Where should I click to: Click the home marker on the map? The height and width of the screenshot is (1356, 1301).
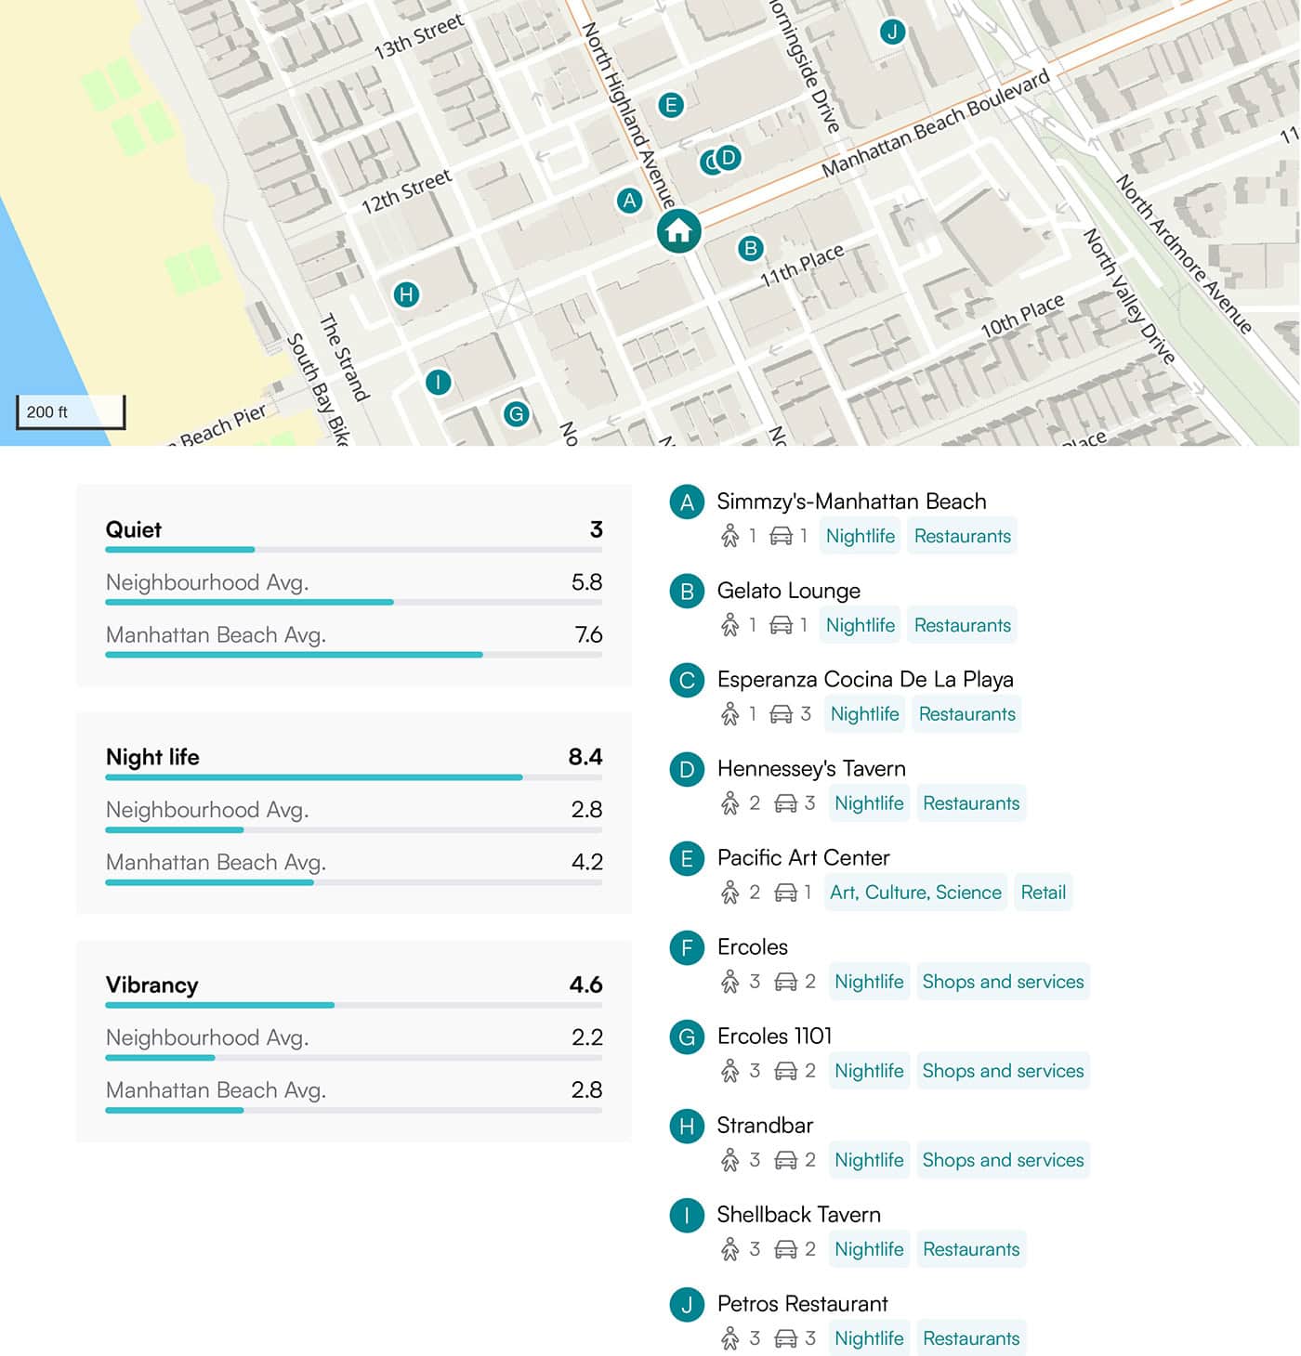click(x=678, y=230)
